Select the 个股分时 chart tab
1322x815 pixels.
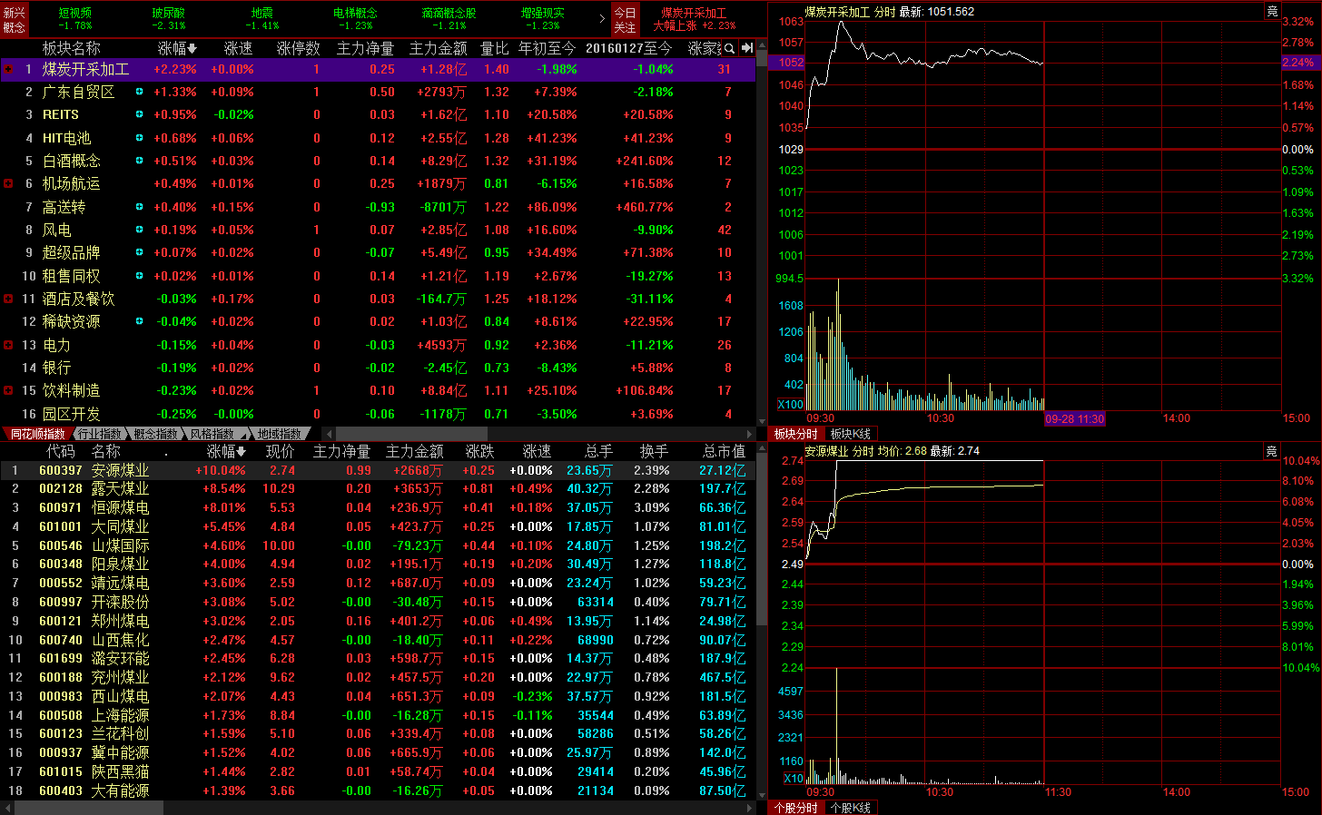pos(795,808)
